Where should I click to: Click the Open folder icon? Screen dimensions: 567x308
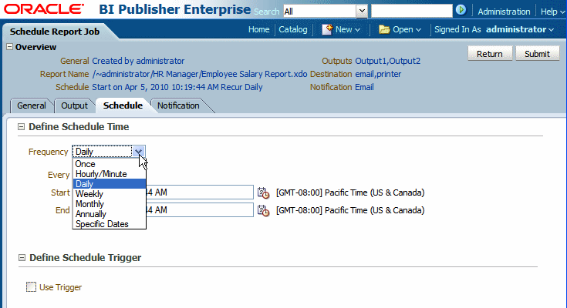(384, 29)
